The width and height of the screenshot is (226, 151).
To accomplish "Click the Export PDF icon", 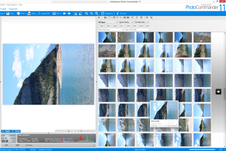I will coord(39,14).
